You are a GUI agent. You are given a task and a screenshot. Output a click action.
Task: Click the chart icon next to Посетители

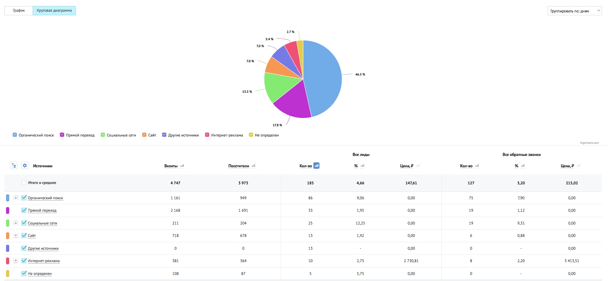click(253, 166)
